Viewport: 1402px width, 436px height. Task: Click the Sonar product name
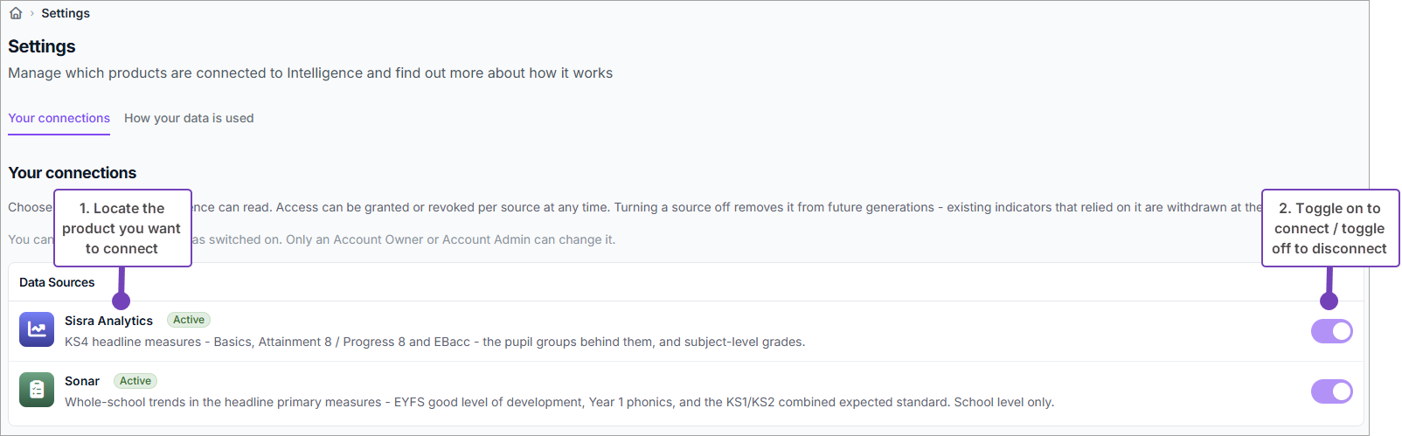tap(82, 381)
